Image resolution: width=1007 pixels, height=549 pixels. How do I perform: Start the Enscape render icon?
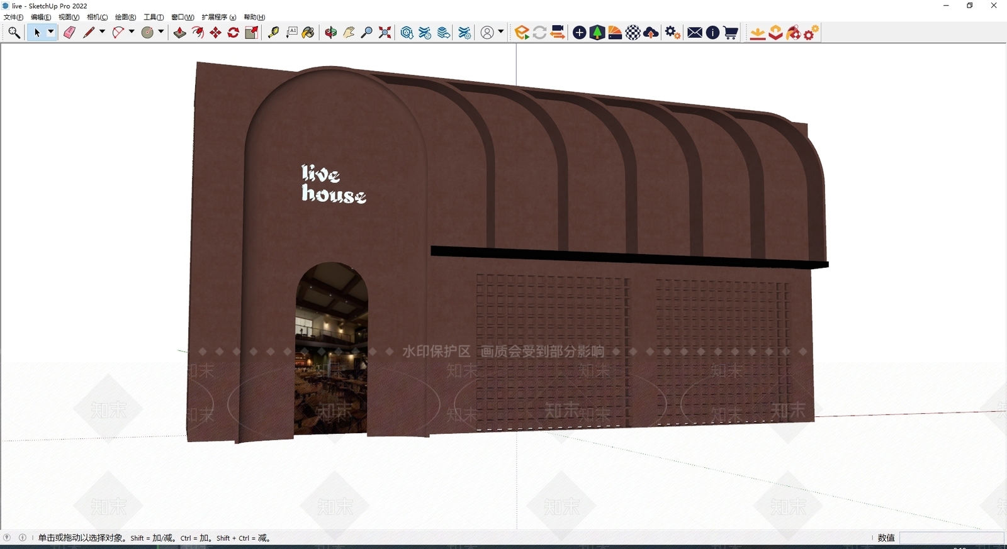[x=522, y=33]
